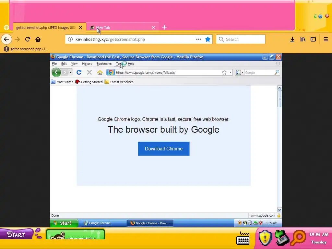
Task: Close the getscreenshot.php tab
Action: 80,28
